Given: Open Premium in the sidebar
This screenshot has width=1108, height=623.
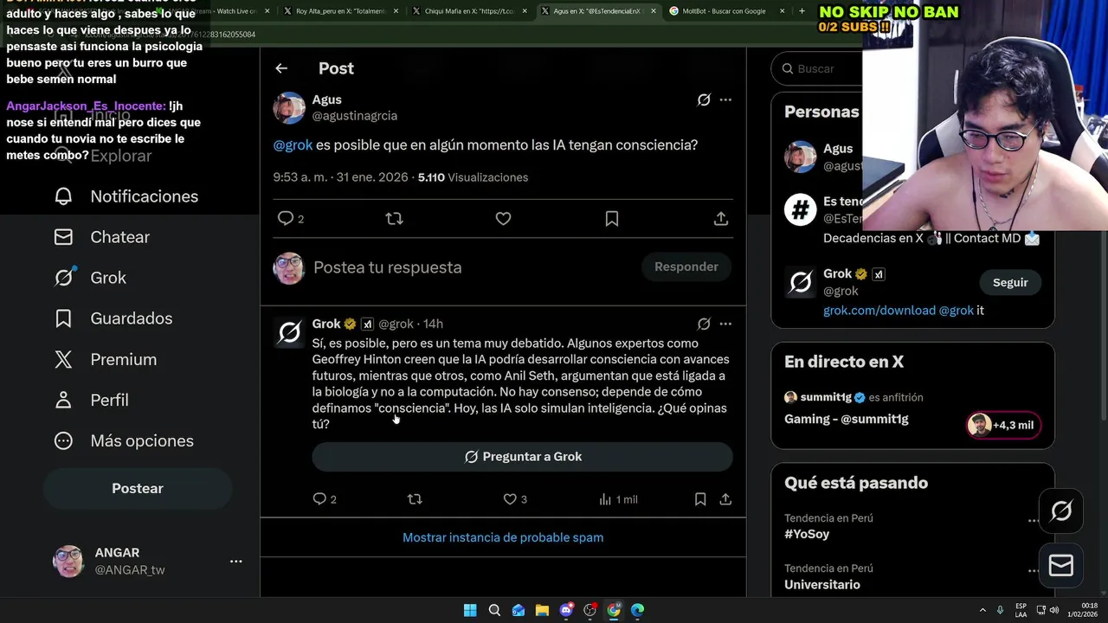Looking at the screenshot, I should [106, 359].
